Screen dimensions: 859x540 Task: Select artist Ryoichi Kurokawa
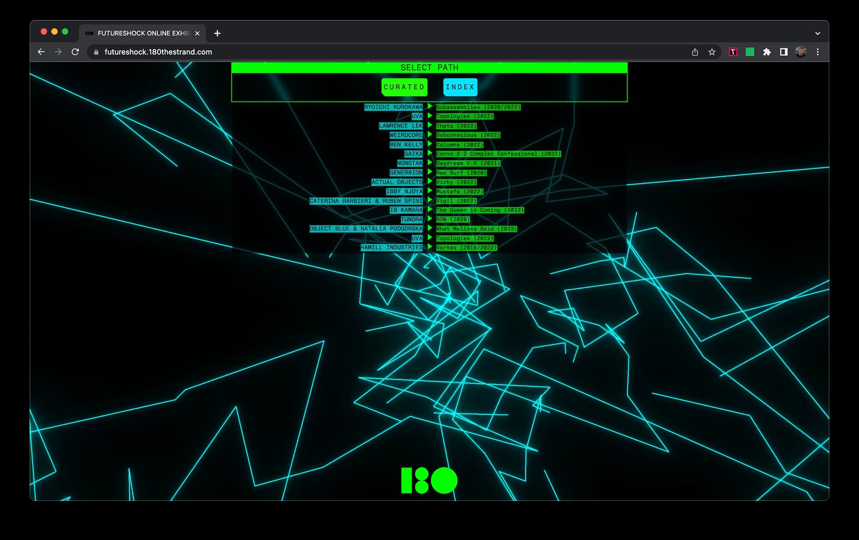pos(393,107)
